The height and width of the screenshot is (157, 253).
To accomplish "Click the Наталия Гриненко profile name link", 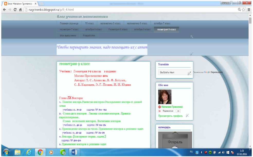I will tap(172, 107).
